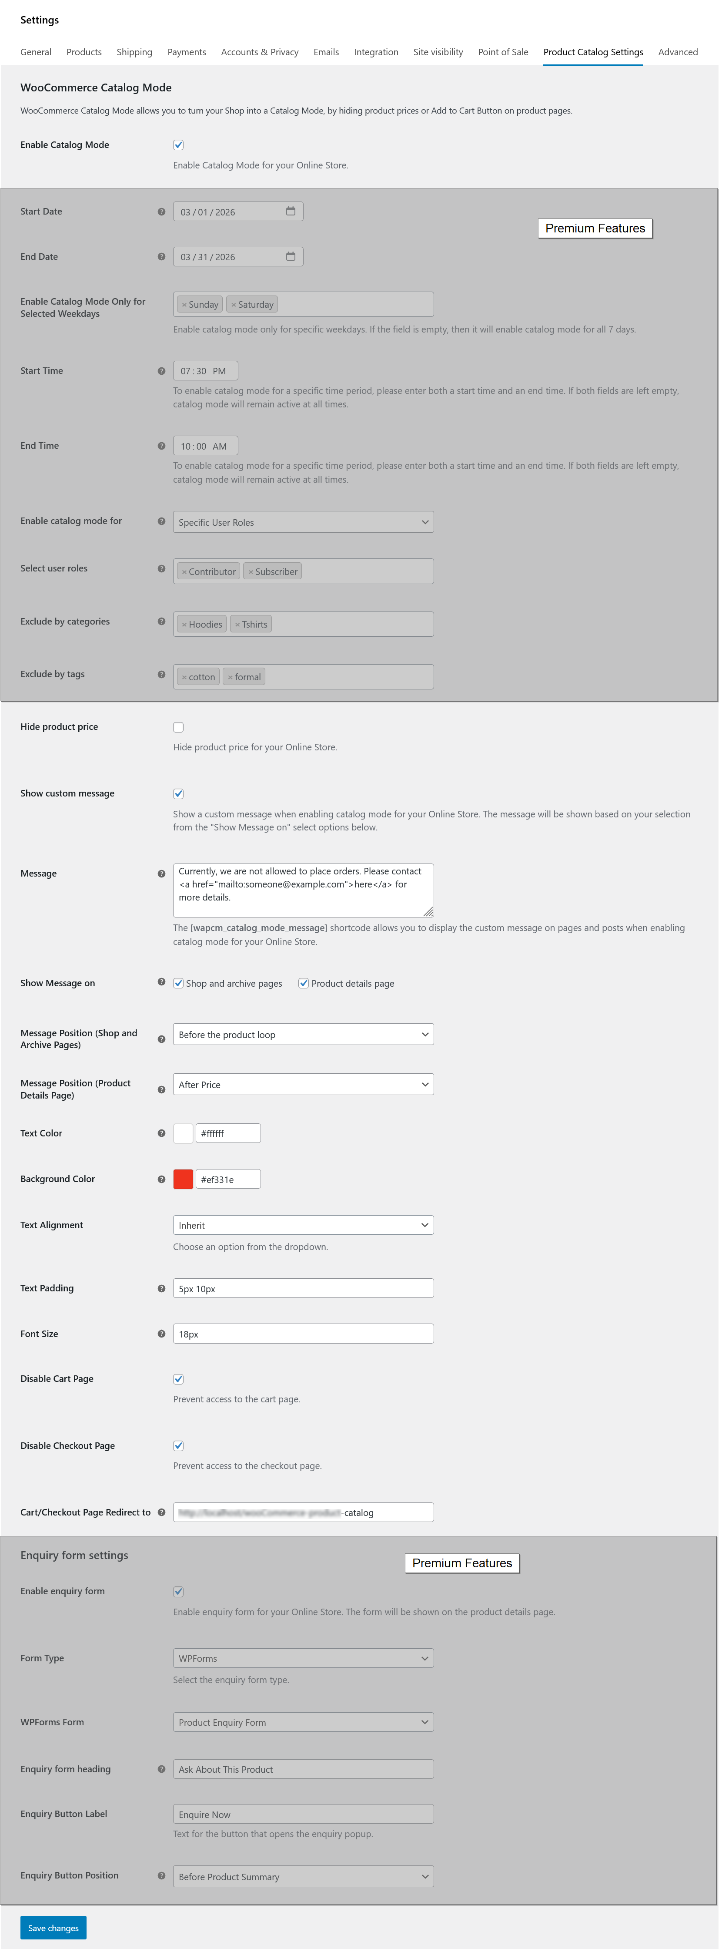Click help icon next to Font Size
This screenshot has width=722, height=1949.
tap(161, 1334)
